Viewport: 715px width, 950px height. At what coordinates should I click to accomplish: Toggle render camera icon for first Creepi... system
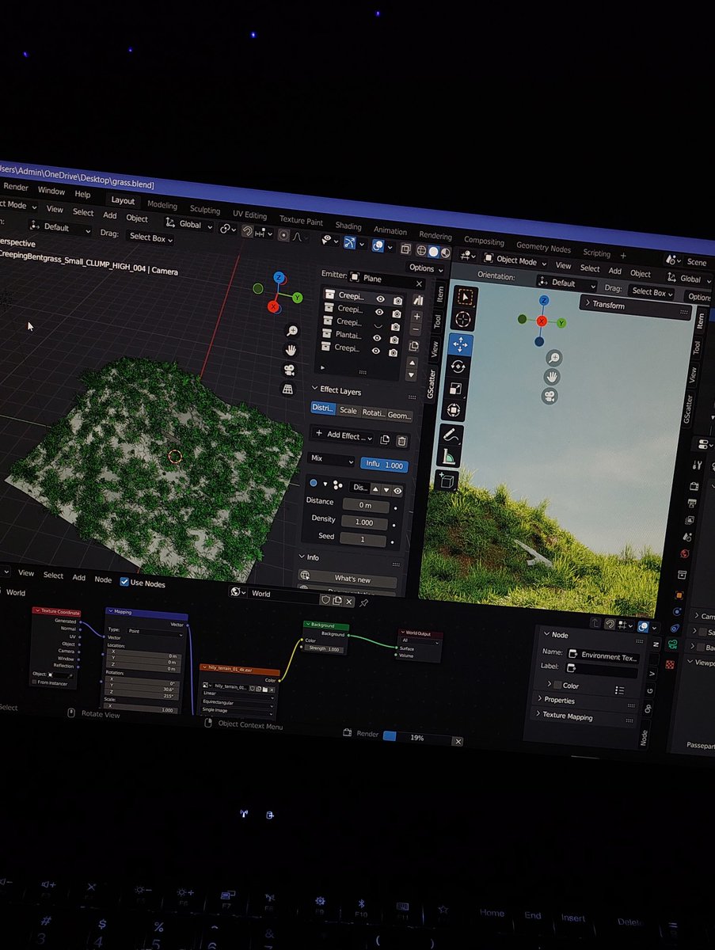click(x=397, y=301)
